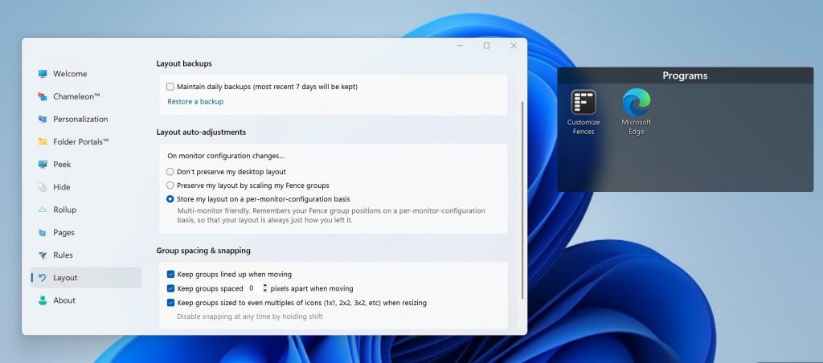Click the Folder Portals folder icon
This screenshot has height=363, width=823.
43,141
